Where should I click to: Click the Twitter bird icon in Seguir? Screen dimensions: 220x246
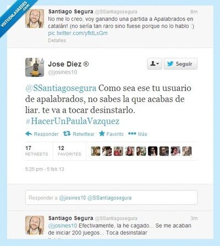point(170,64)
